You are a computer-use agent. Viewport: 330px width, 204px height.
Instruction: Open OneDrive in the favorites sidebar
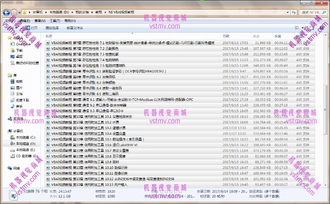(21, 44)
